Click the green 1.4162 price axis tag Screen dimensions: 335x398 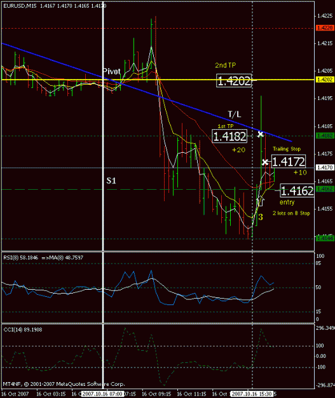[x=325, y=189]
